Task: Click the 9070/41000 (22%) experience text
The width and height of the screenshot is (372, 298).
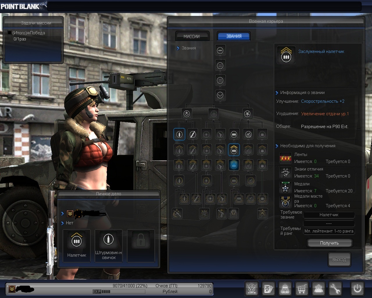Action: (x=130, y=286)
